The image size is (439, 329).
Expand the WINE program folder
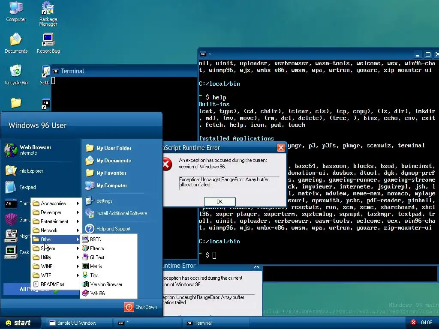pyautogui.click(x=56, y=266)
